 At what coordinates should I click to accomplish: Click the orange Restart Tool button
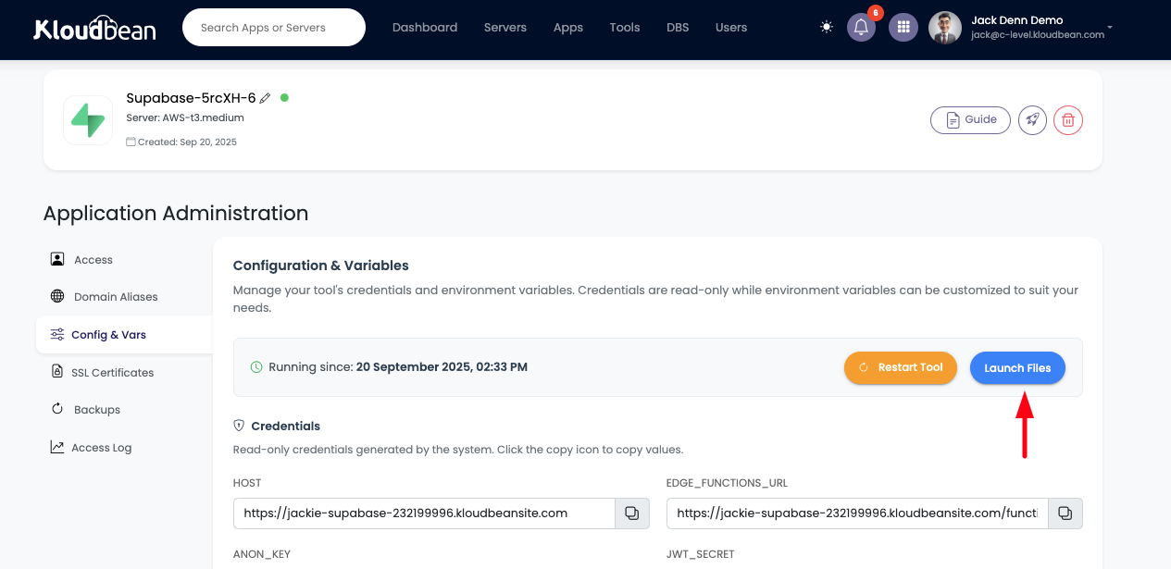point(900,367)
